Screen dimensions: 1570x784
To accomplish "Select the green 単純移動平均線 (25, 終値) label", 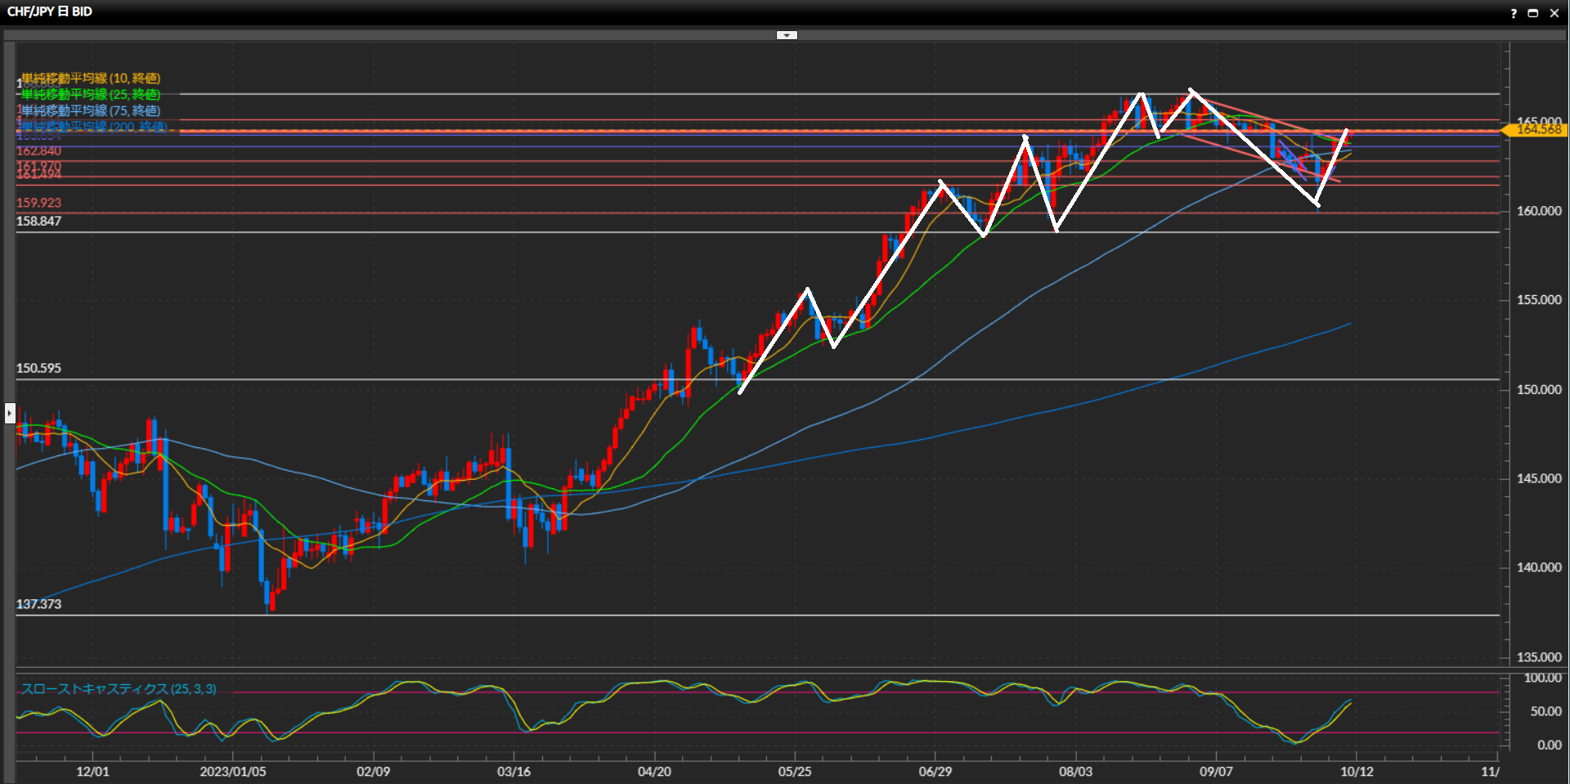I will (x=91, y=95).
